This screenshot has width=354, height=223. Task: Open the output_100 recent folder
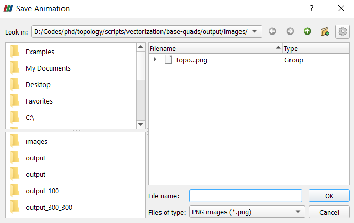coord(42,191)
